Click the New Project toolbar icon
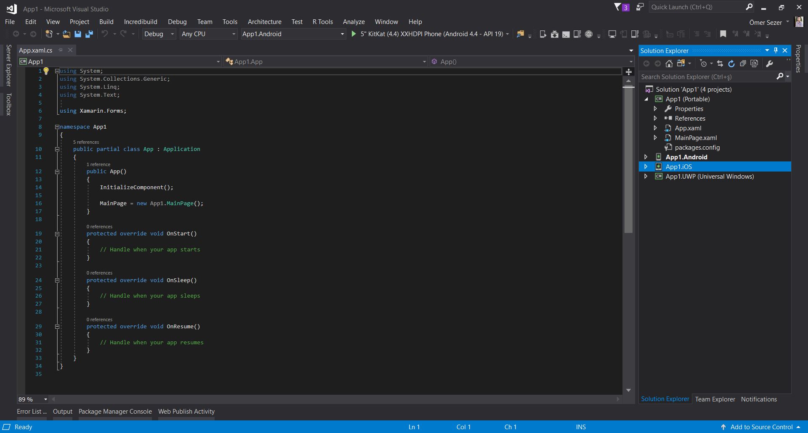 (49, 34)
